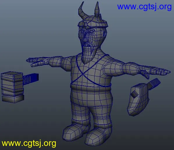174x150 pixels.
Task: Select the crossed chest straps intersection
Action: click(83, 74)
